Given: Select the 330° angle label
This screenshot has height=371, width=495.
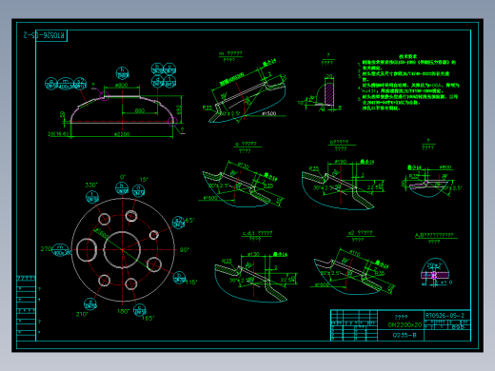Looking at the screenshot, I should (91, 185).
